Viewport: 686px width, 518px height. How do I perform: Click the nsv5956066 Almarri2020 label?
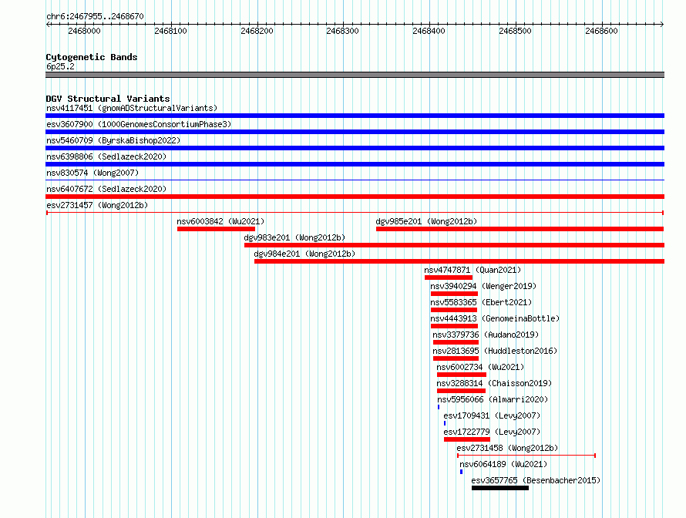(x=493, y=399)
